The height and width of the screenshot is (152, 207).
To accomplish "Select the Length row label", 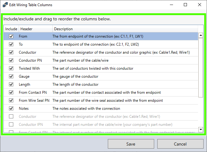I will coord(24,84).
